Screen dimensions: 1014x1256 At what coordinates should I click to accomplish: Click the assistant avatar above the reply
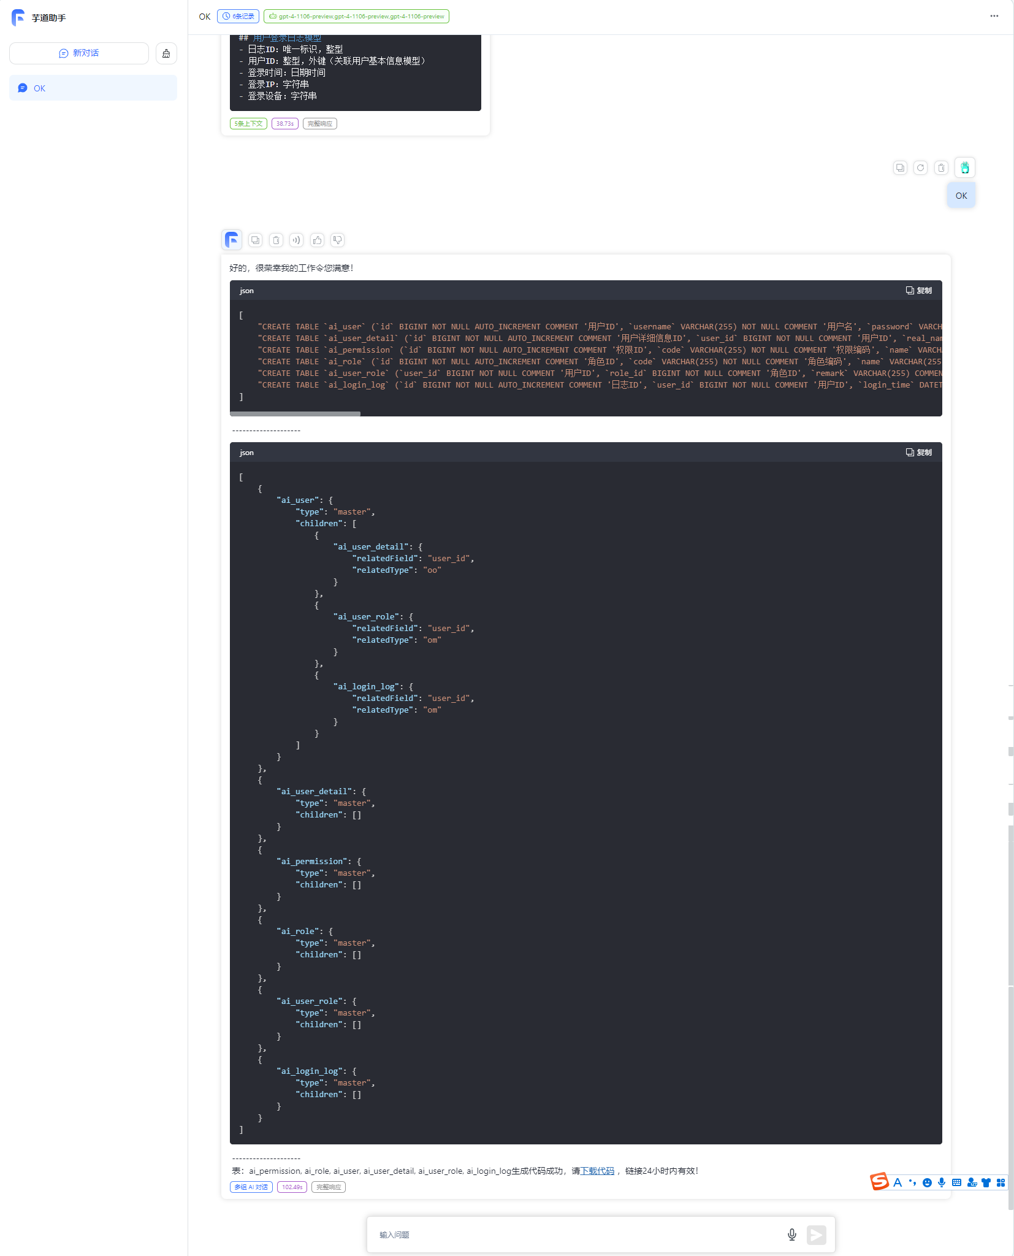232,240
